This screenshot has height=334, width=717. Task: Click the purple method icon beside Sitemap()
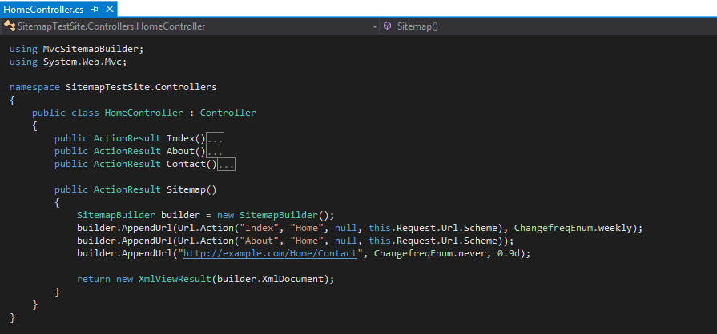[388, 26]
